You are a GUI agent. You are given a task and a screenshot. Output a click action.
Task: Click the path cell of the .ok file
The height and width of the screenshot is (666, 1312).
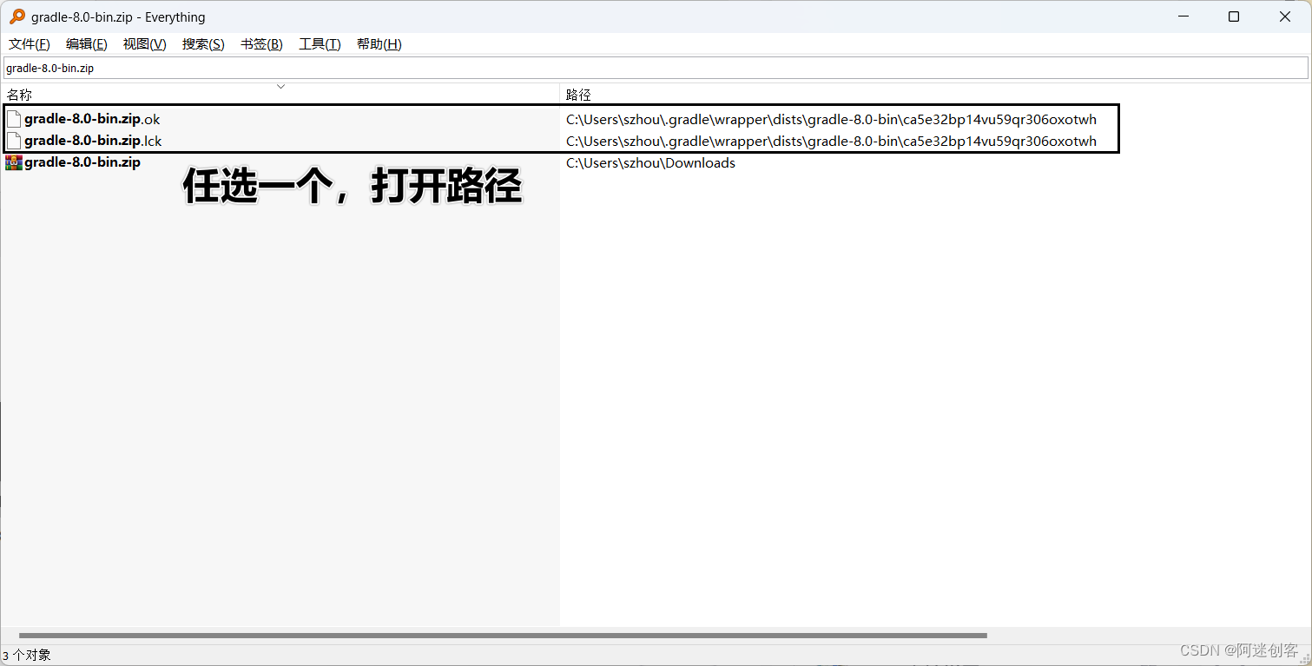point(831,120)
